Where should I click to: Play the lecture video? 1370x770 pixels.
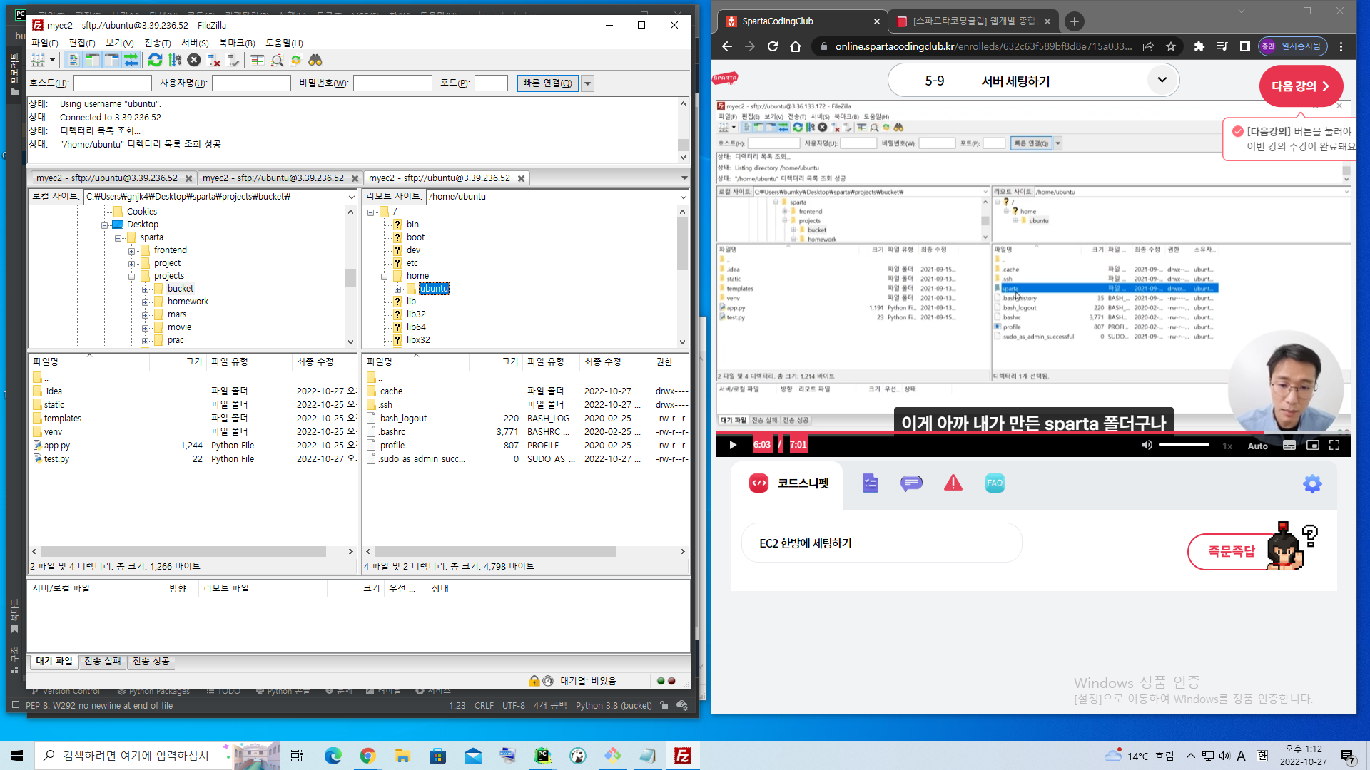click(x=733, y=446)
